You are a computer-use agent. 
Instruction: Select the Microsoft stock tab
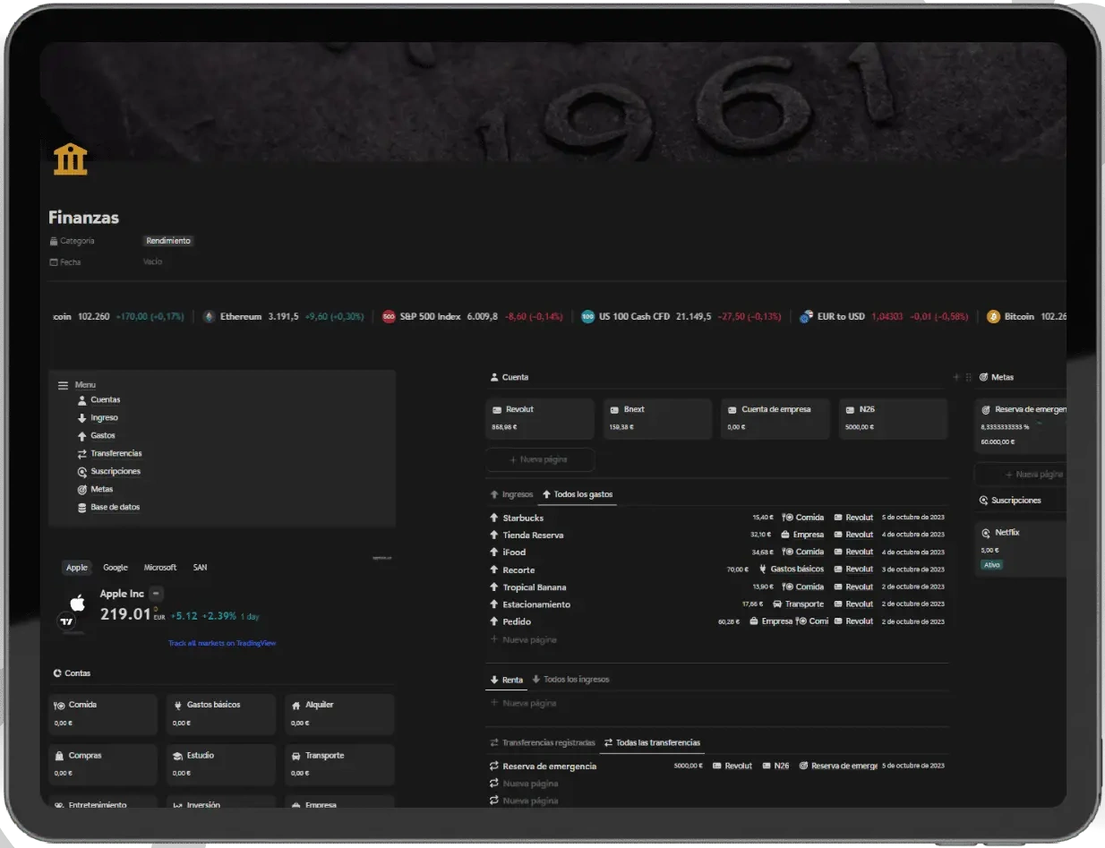[x=160, y=567]
